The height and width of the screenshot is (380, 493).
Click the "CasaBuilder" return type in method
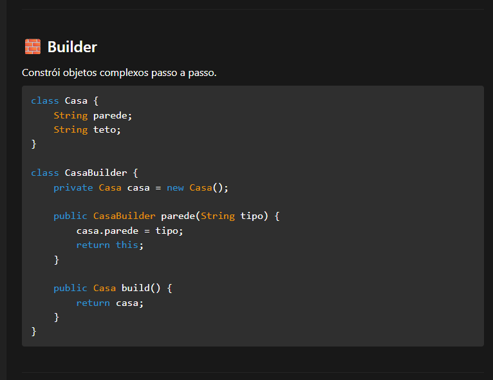point(124,216)
